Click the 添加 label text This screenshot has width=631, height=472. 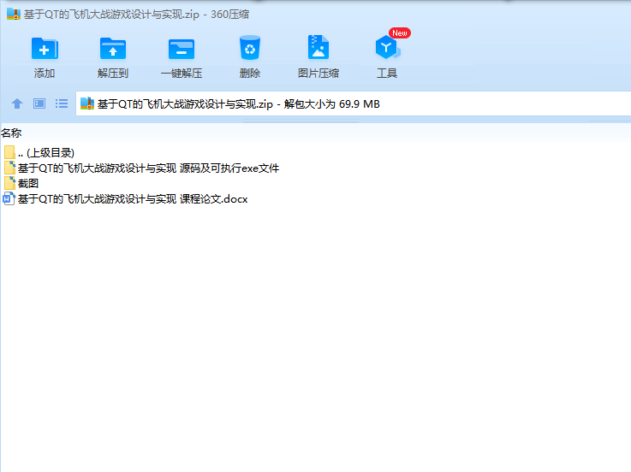pos(45,74)
